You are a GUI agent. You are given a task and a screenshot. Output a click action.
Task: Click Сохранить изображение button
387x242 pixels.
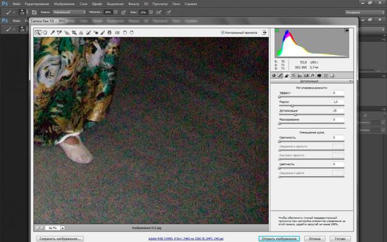tap(60, 238)
